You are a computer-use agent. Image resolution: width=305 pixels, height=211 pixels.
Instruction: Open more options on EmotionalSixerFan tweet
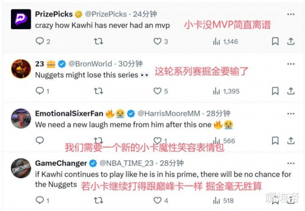(291, 114)
